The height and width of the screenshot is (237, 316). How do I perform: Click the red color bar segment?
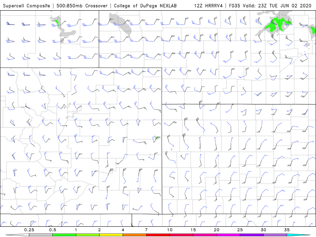[158, 235]
